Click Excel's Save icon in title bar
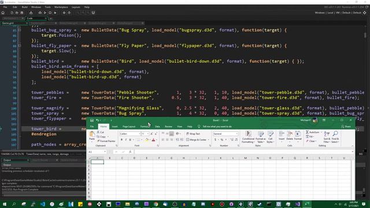 92,120
